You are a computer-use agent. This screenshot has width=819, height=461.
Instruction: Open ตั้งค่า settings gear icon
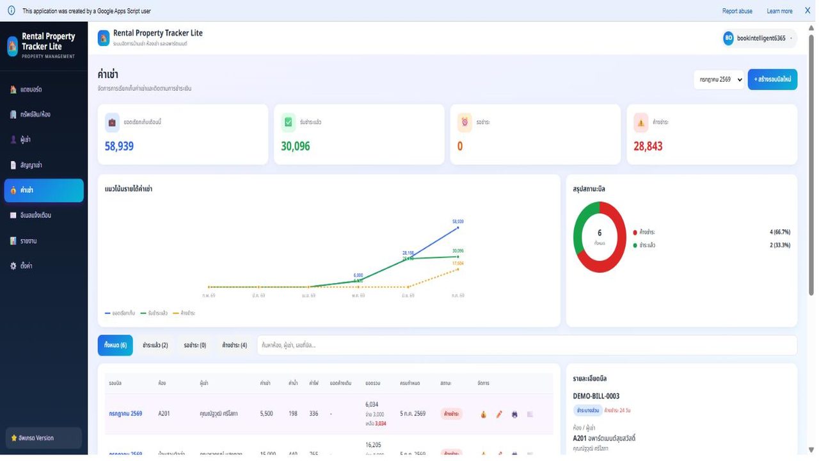[x=13, y=266]
